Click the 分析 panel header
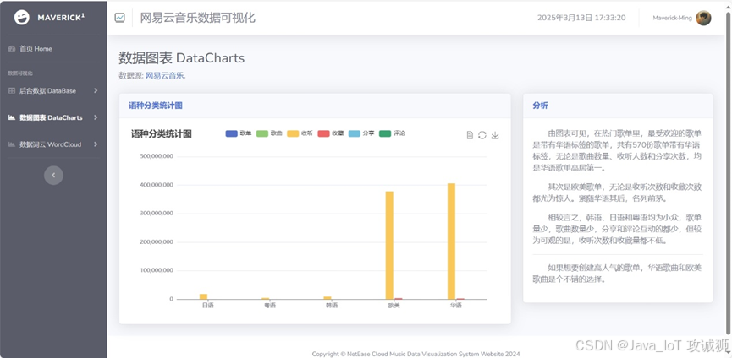Viewport: 732px width, 358px height. coord(618,106)
